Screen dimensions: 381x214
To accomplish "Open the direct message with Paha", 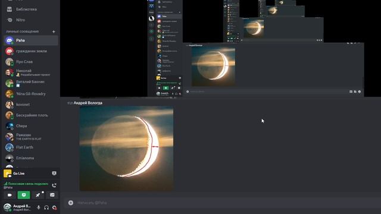I will click(31, 40).
